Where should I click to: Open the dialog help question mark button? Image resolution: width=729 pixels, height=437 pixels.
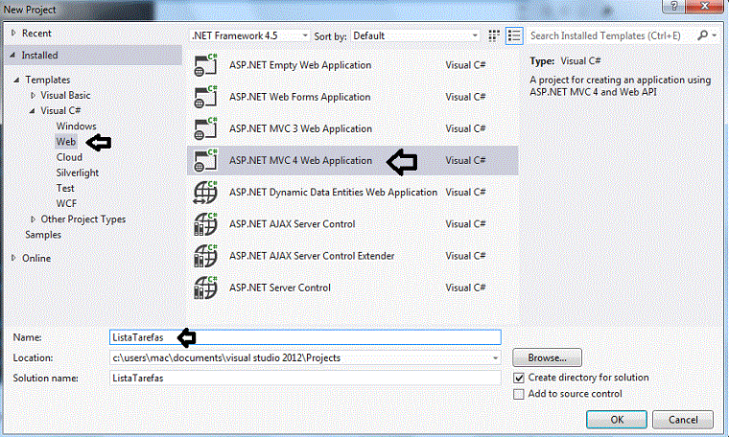coord(673,6)
